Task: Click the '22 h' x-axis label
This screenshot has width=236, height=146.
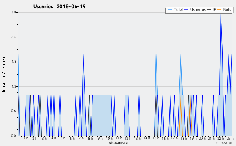Action: coord(221,138)
